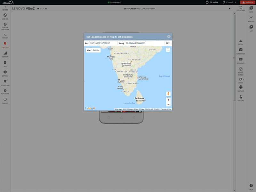
Task: Go back to the Devices list
Action: 5,8
